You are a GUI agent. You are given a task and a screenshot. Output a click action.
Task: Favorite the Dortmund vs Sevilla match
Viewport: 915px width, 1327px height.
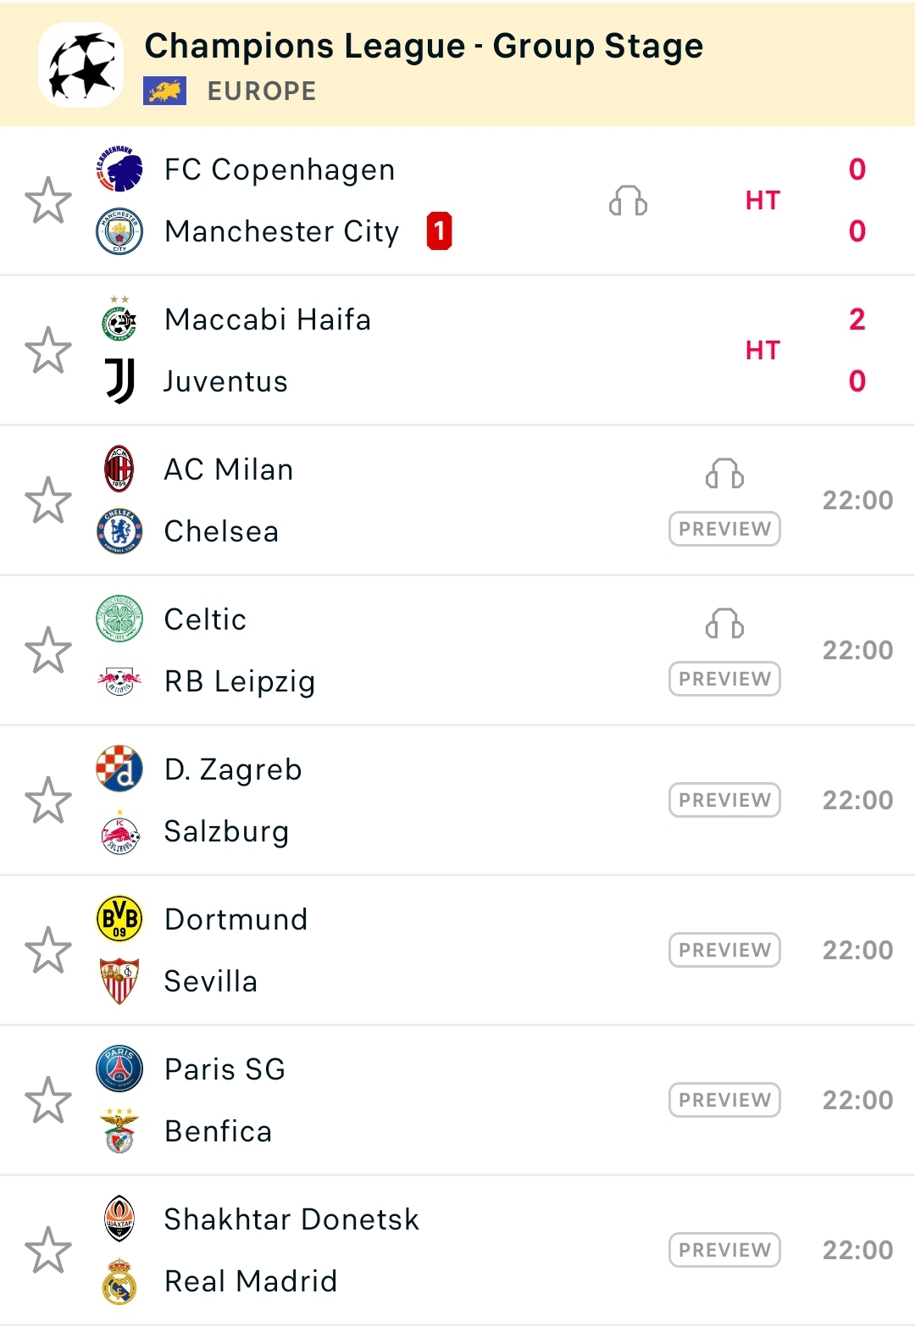pyautogui.click(x=48, y=950)
